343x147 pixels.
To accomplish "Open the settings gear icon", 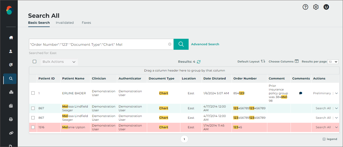I will click(x=316, y=7).
